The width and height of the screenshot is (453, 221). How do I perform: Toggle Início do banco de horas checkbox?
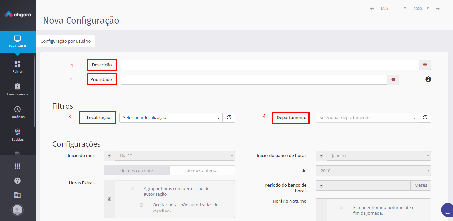click(321, 156)
